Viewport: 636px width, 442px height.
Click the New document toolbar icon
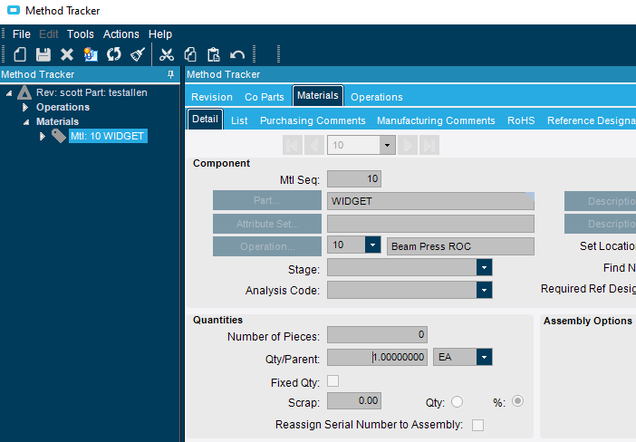tap(20, 54)
